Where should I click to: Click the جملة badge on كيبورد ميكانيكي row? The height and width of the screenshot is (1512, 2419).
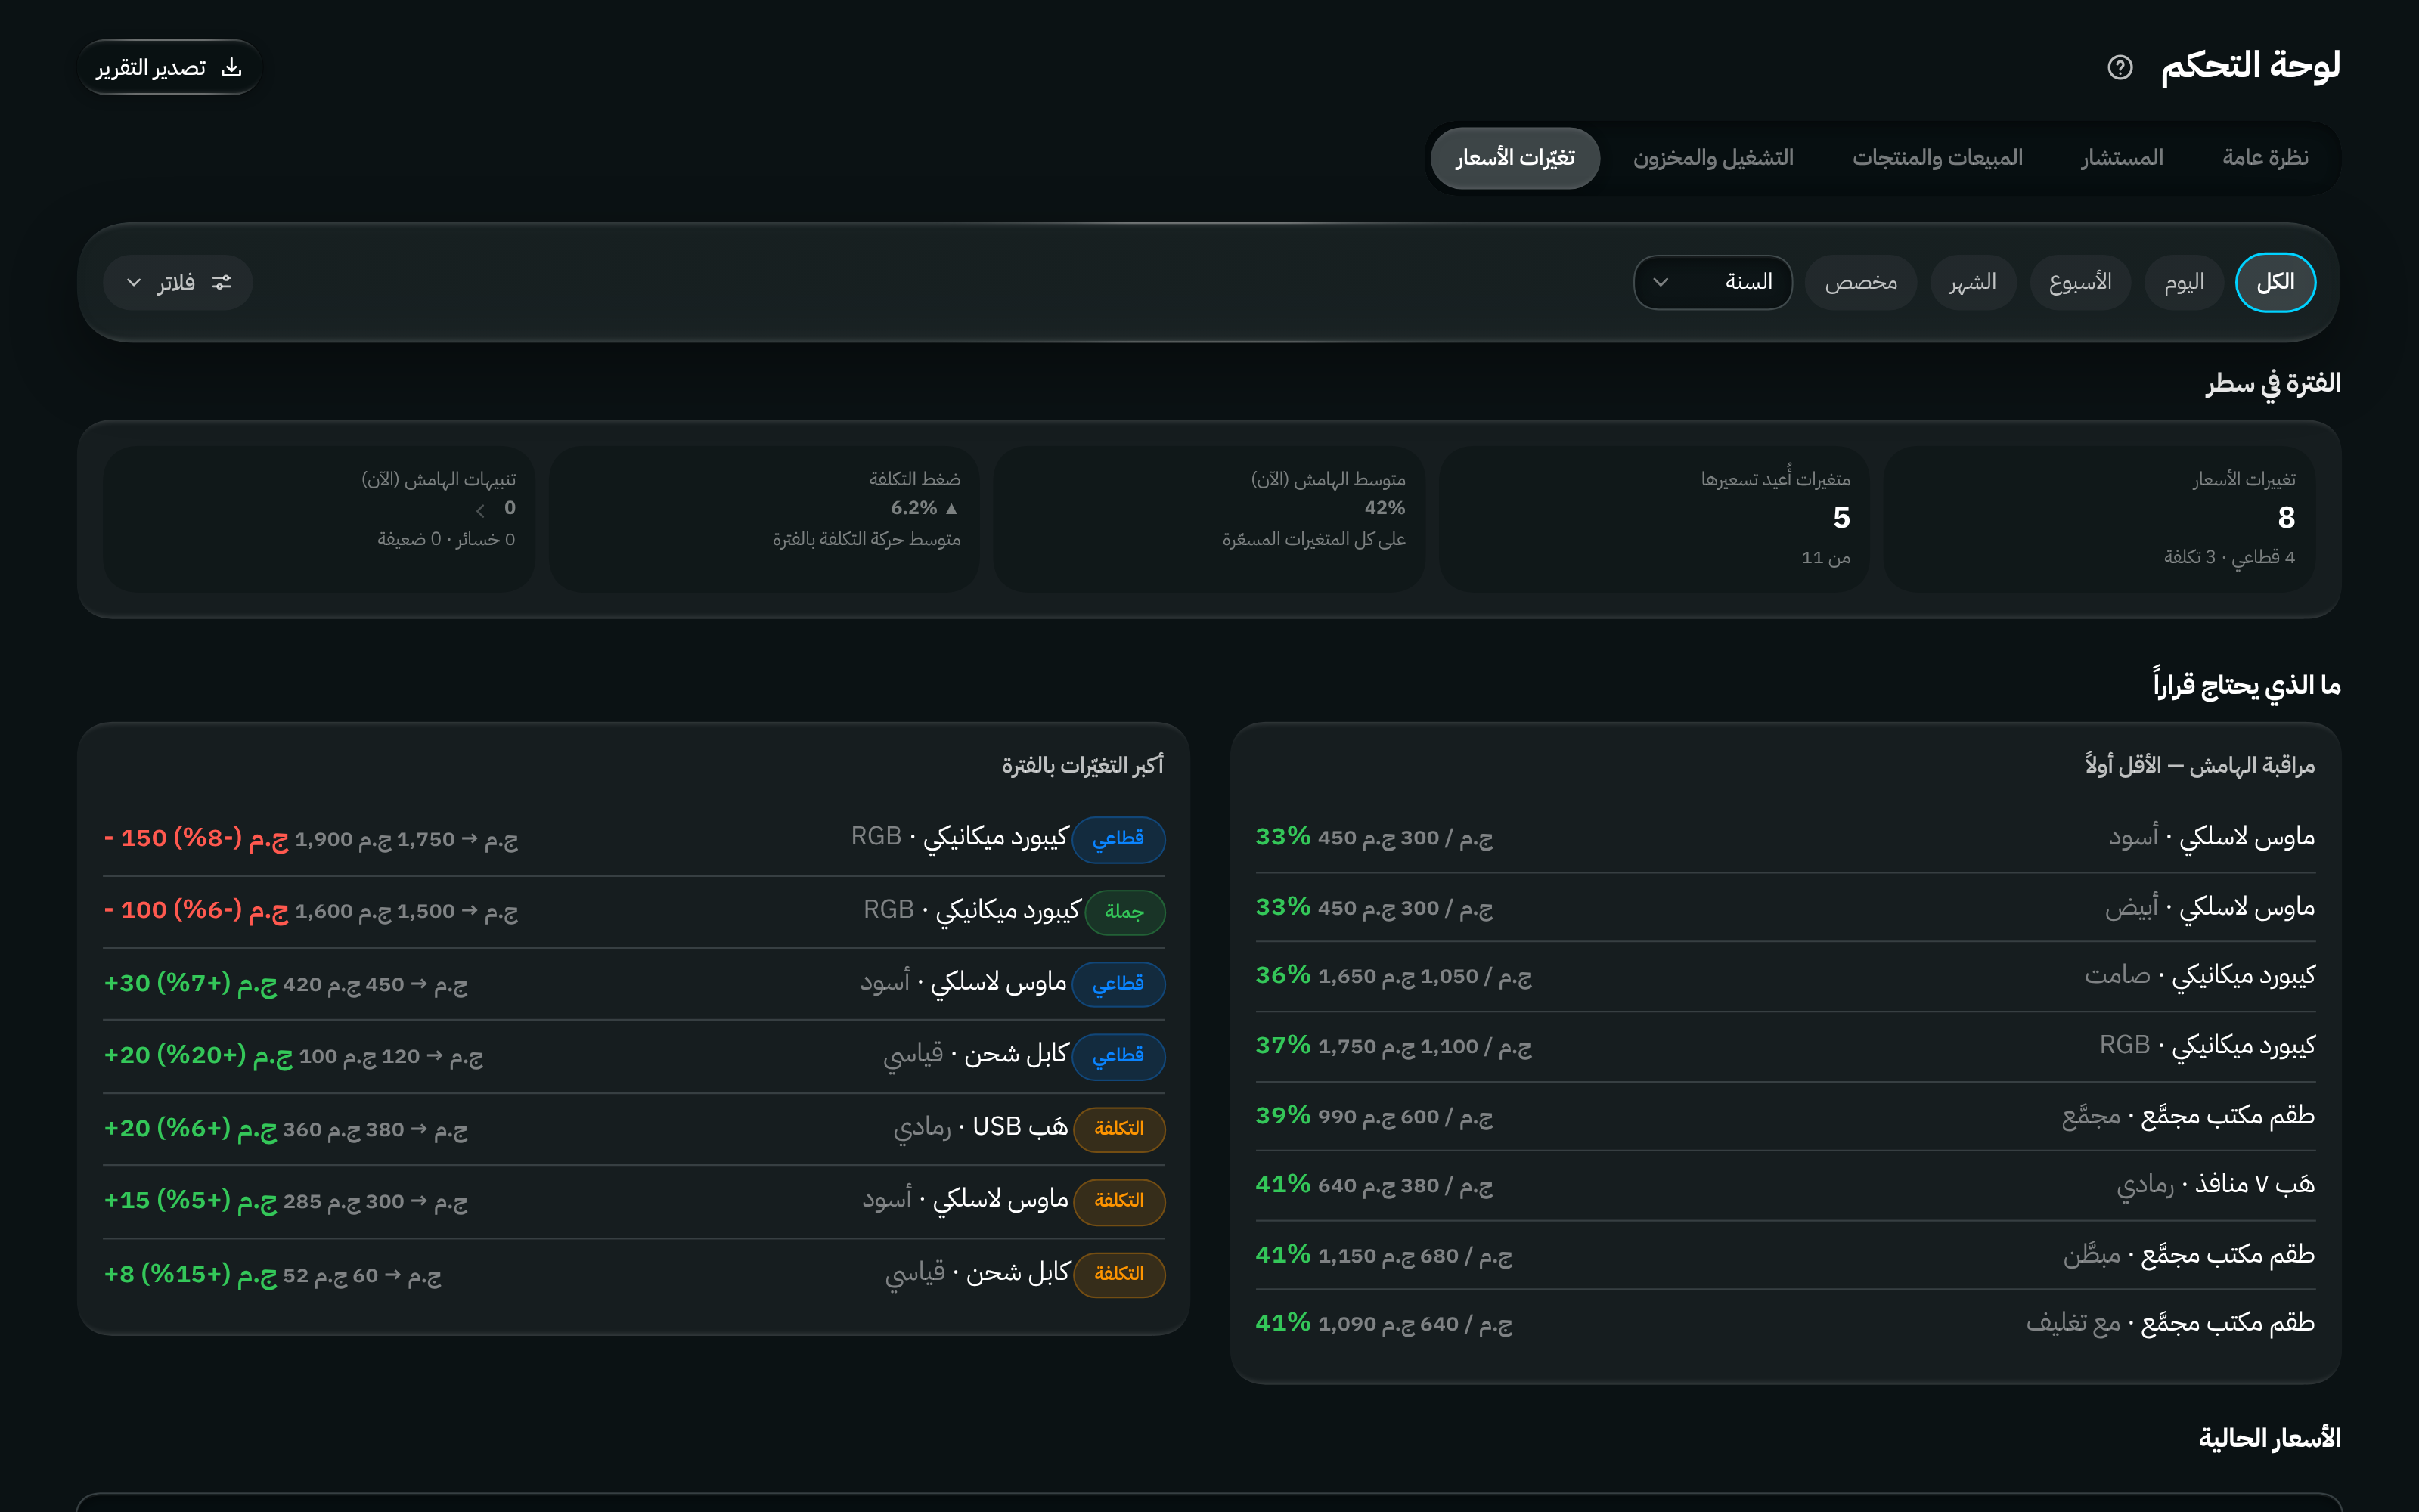pos(1125,912)
